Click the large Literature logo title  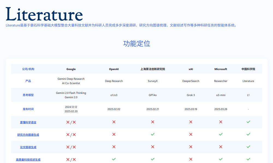pos(44,15)
